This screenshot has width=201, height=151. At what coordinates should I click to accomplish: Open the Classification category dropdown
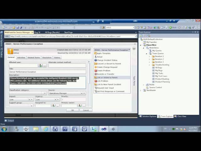click(x=45, y=93)
